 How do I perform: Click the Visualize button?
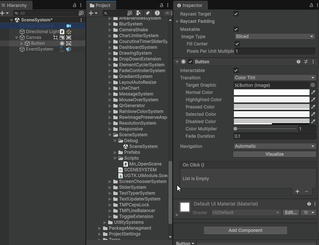tap(274, 154)
